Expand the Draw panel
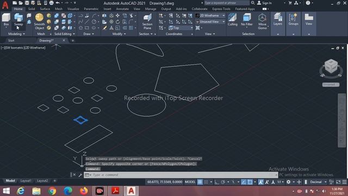 pyautogui.click(x=89, y=34)
